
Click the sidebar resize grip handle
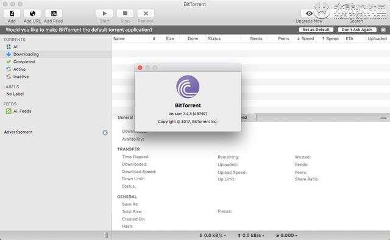[x=107, y=235]
